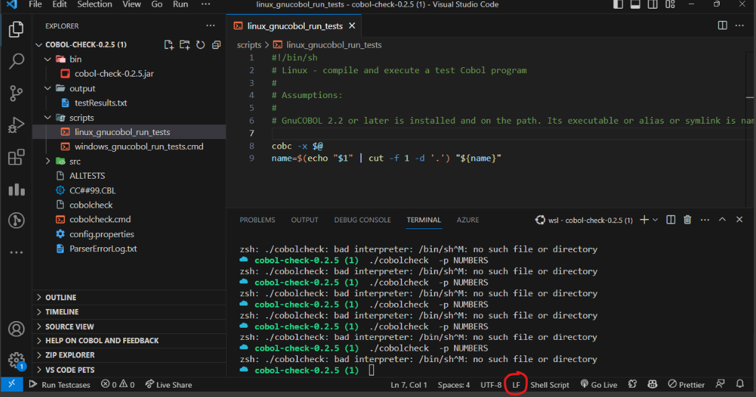Kill the active terminal with the trash icon
The width and height of the screenshot is (756, 397).
tap(687, 219)
